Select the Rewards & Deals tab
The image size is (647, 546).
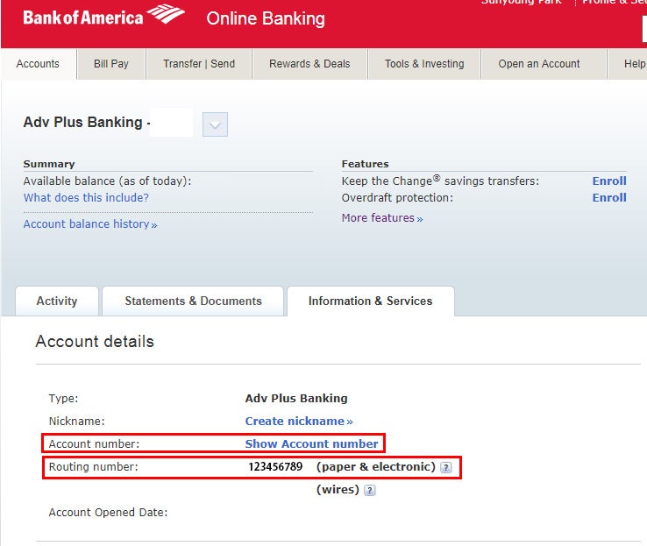click(x=309, y=64)
